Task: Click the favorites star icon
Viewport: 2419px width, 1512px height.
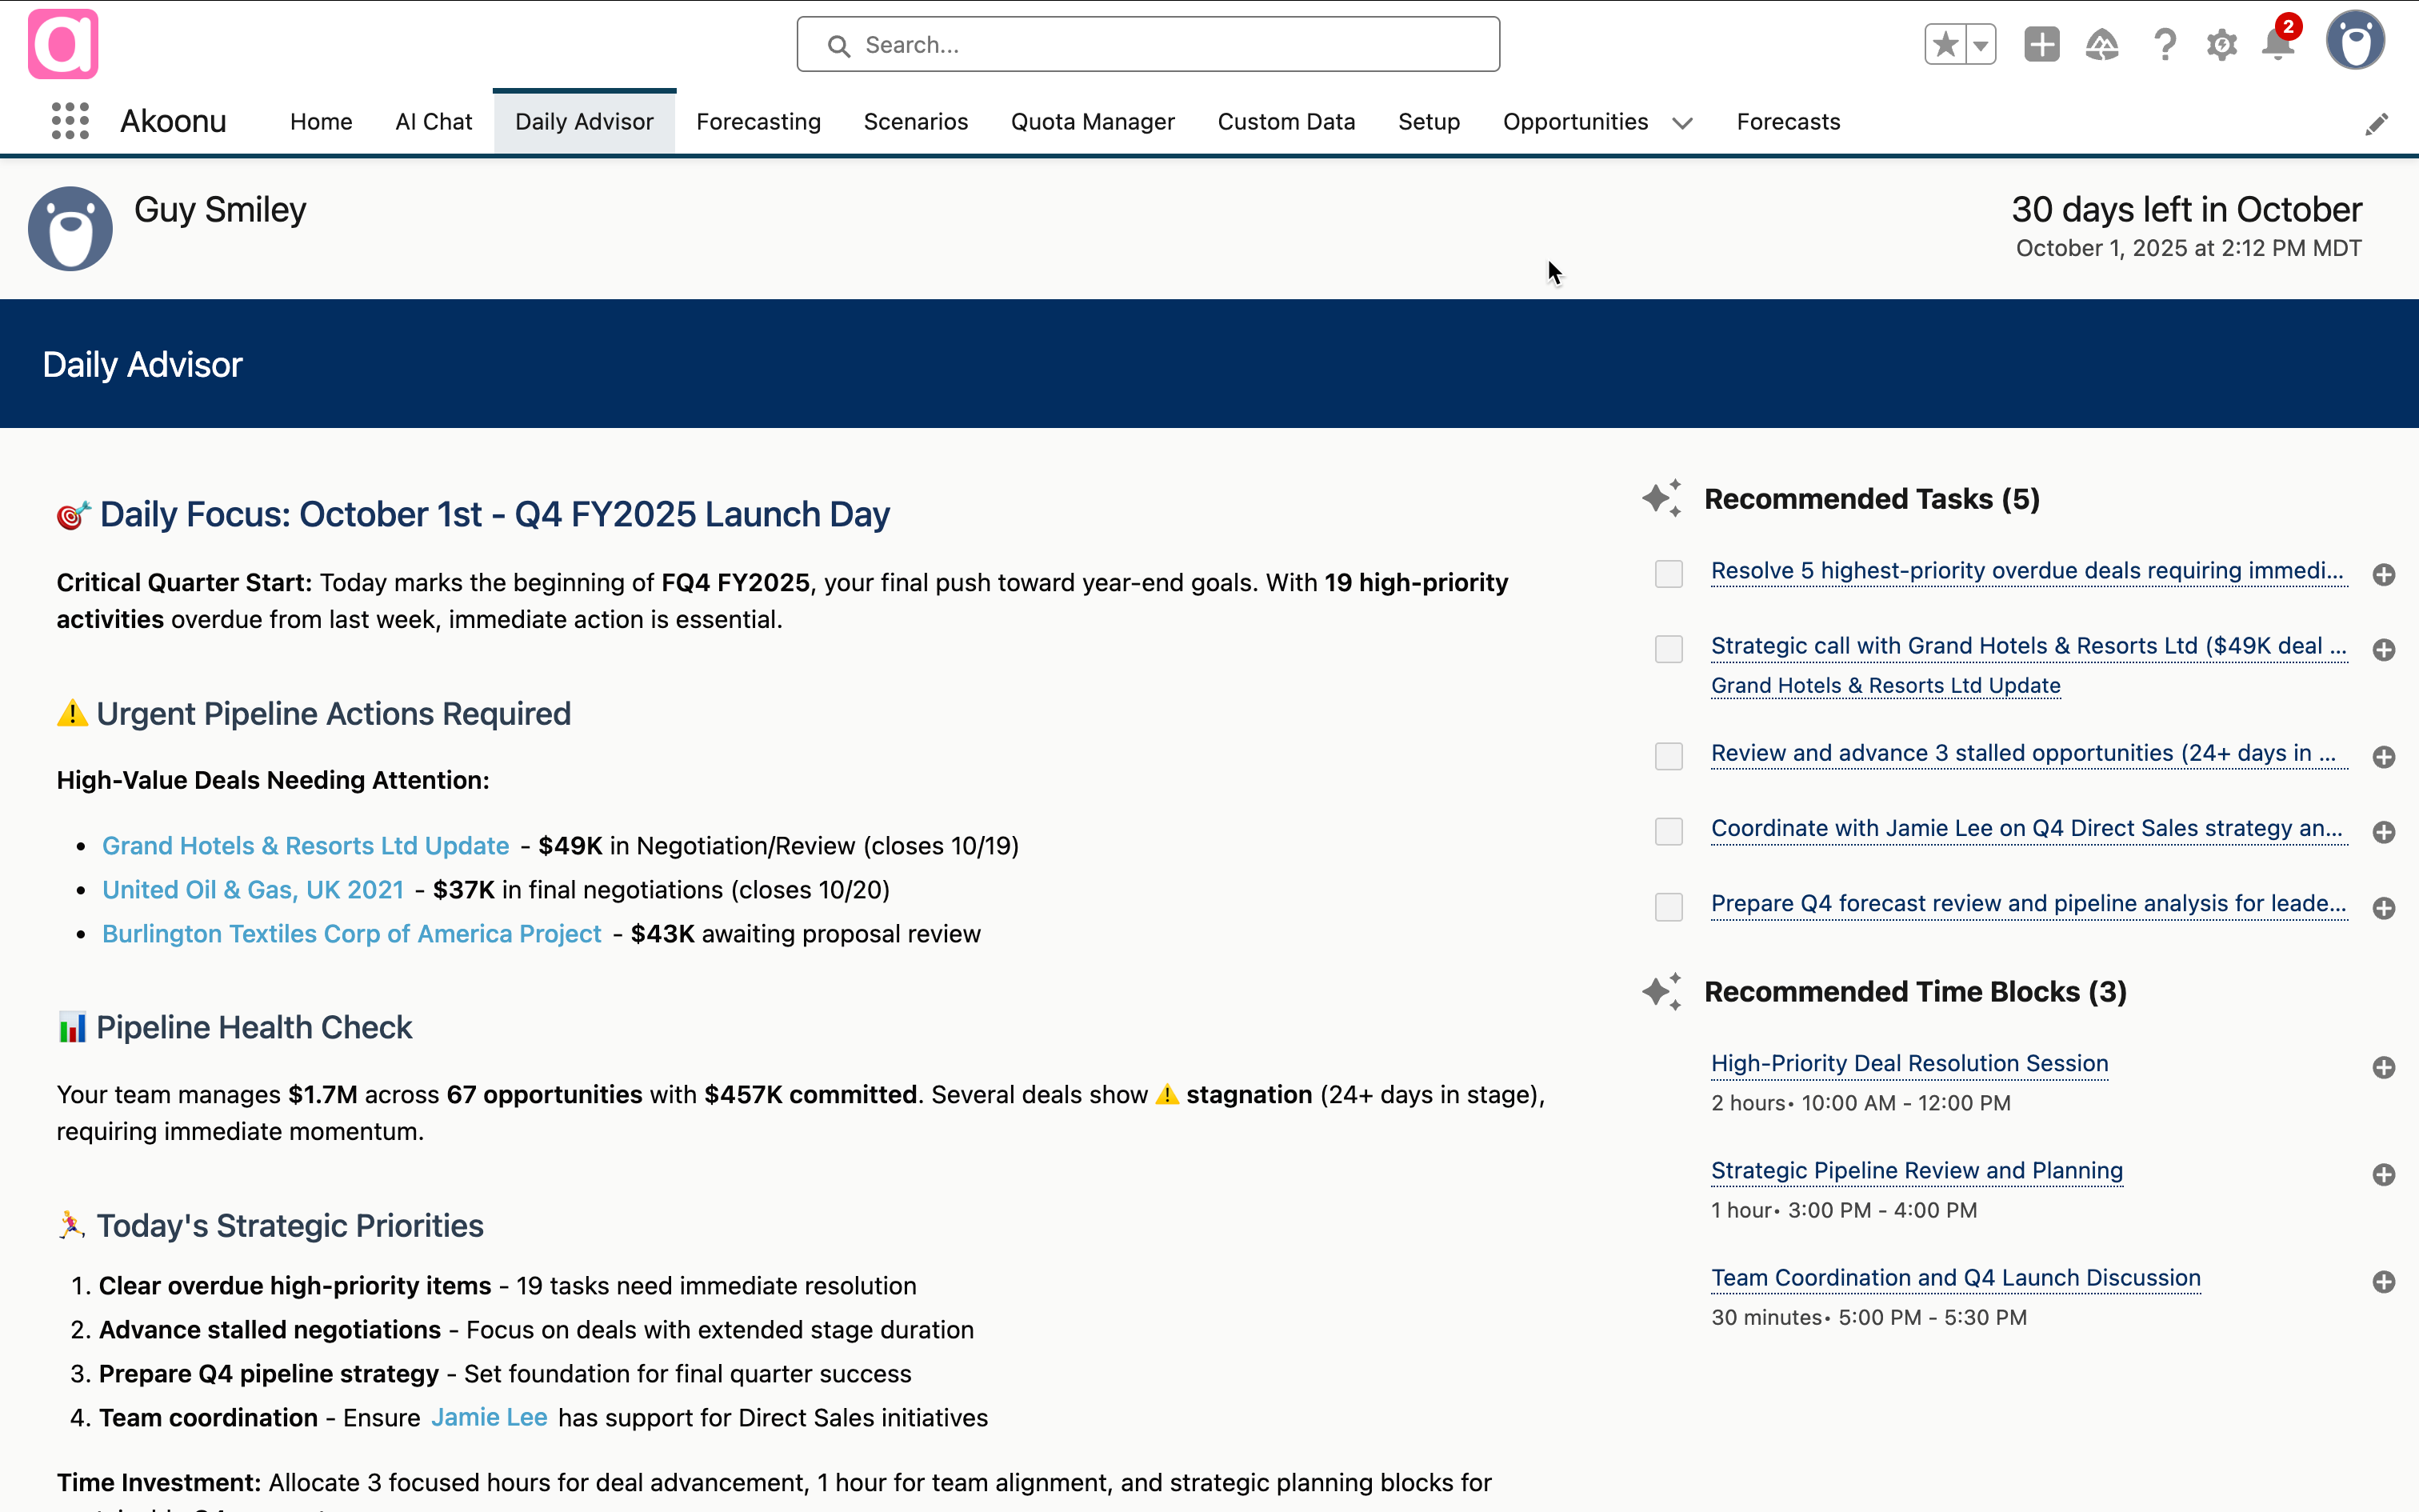Action: [1945, 45]
